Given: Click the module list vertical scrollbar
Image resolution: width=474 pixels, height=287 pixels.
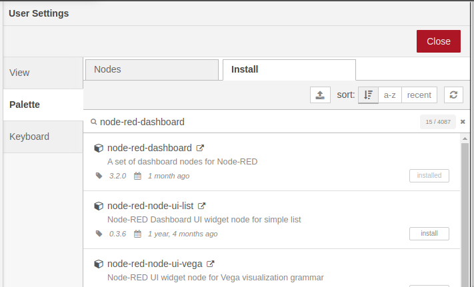Looking at the screenshot, I should pyautogui.click(x=464, y=213).
